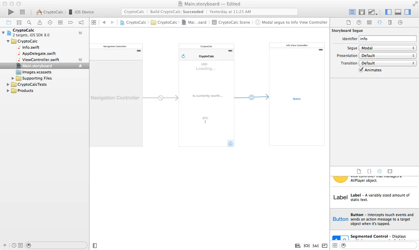Select the CryptoCalc scheme in toolbar
419x250 pixels.
[50, 12]
